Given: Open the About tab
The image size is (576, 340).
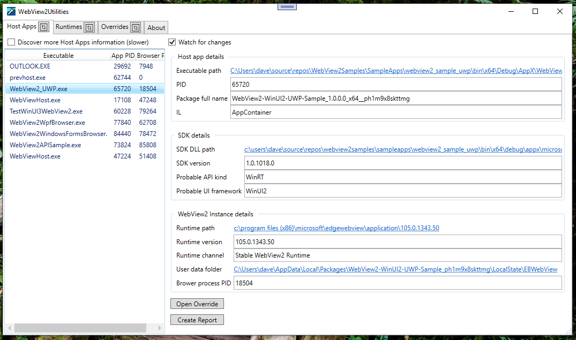Looking at the screenshot, I should (156, 27).
